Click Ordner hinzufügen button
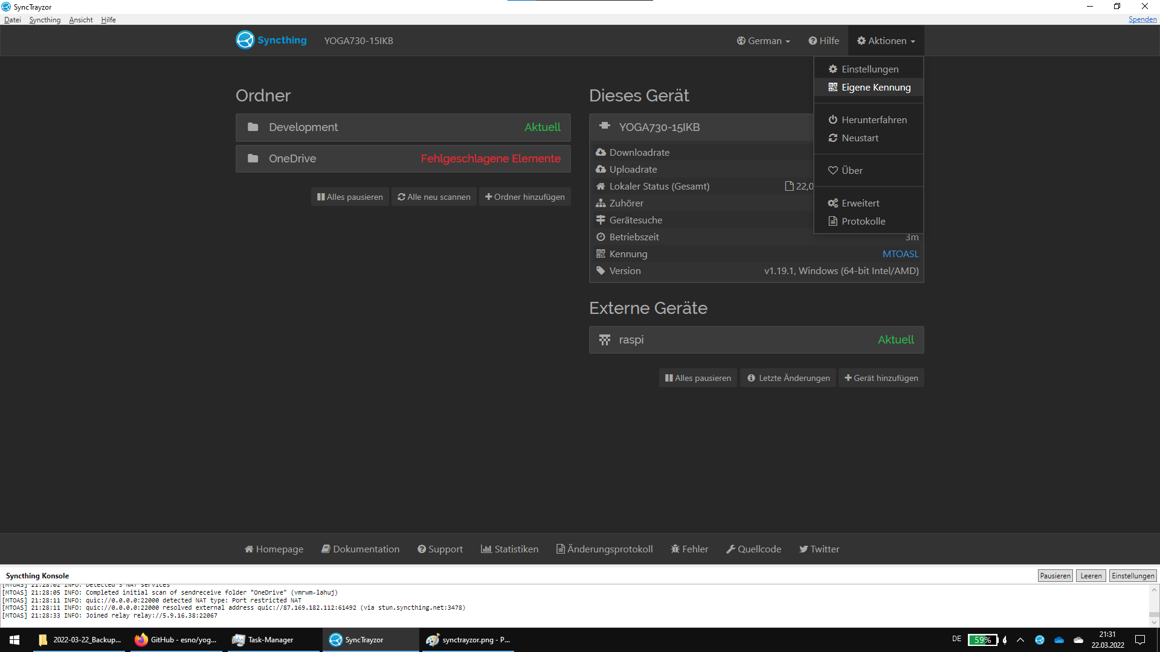 coord(525,197)
